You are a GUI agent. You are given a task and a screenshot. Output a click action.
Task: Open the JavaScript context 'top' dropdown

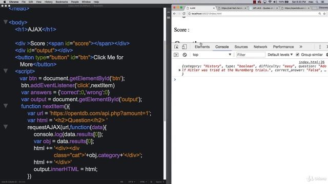coord(212,55)
